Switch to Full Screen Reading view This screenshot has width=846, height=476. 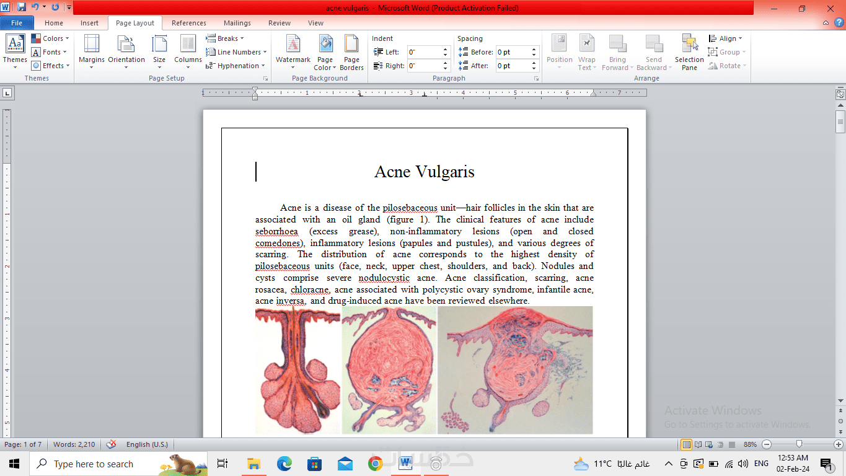point(699,444)
